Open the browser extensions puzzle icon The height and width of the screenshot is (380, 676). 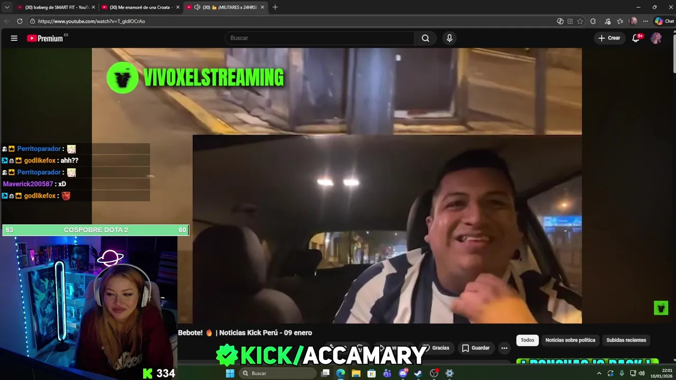(593, 21)
